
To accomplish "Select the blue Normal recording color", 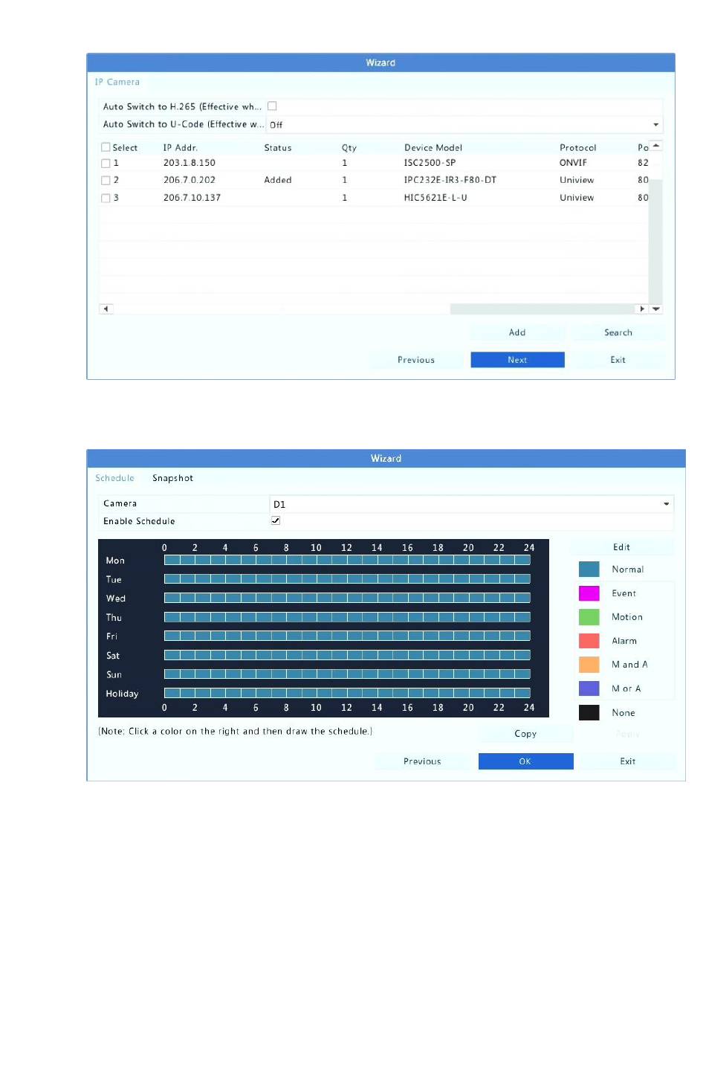I will (x=589, y=570).
